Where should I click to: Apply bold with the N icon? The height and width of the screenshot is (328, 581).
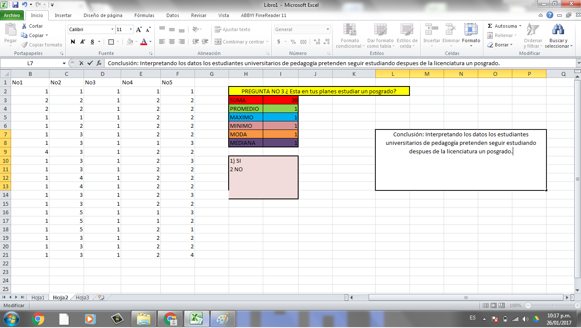[x=73, y=43]
